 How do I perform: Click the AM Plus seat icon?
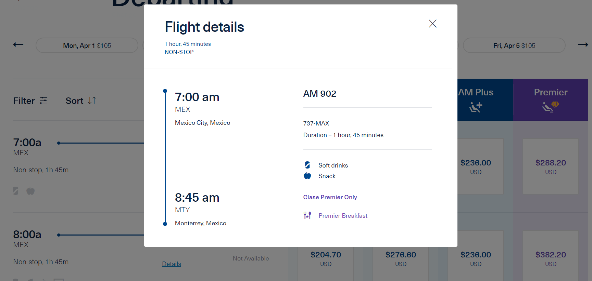tap(476, 107)
